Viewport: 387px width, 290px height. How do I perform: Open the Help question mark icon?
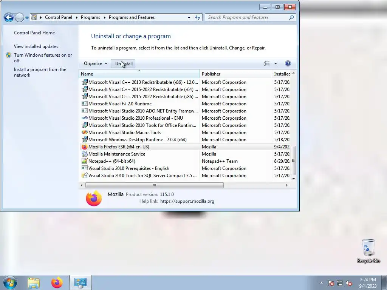click(288, 63)
